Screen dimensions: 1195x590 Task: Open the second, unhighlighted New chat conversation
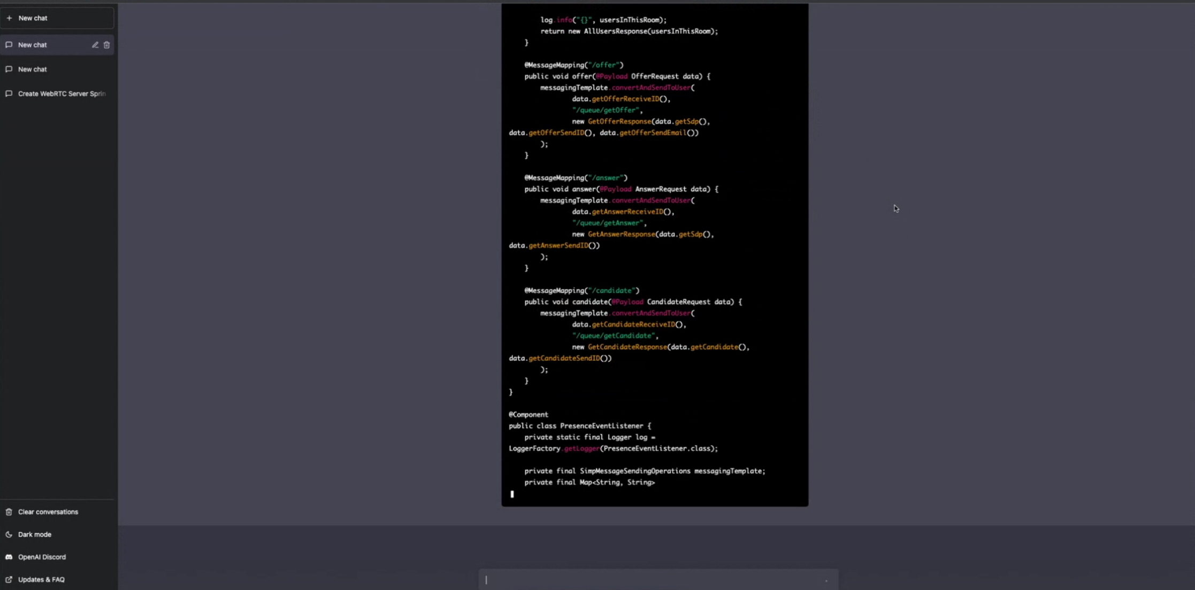33,69
